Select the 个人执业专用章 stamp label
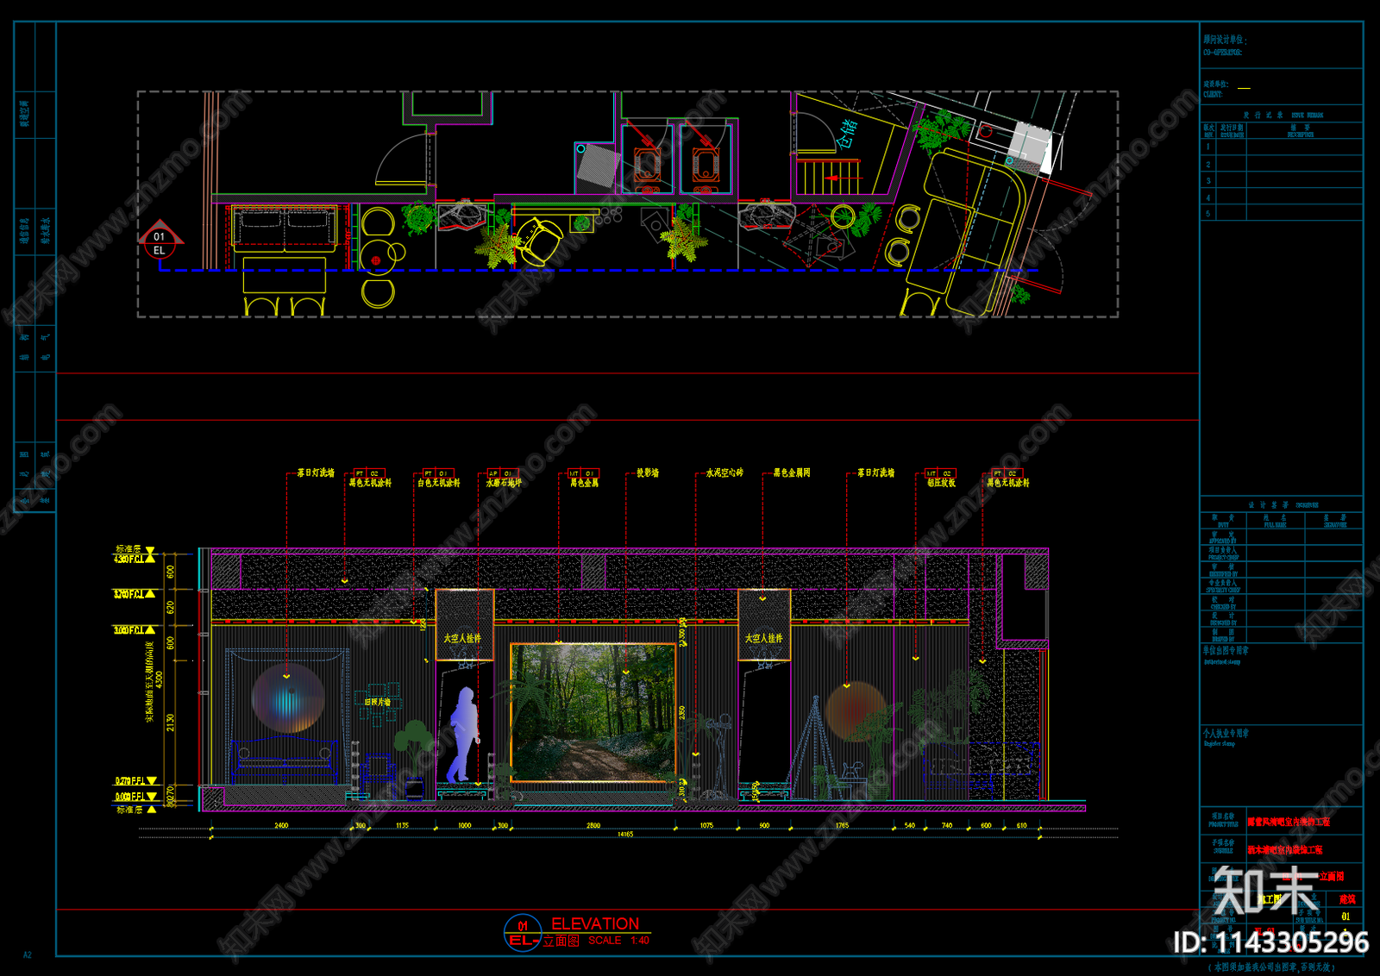The height and width of the screenshot is (976, 1380). [1226, 734]
